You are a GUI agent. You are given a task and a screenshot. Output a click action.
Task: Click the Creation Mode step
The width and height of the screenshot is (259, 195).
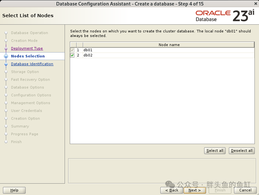[x=24, y=41]
